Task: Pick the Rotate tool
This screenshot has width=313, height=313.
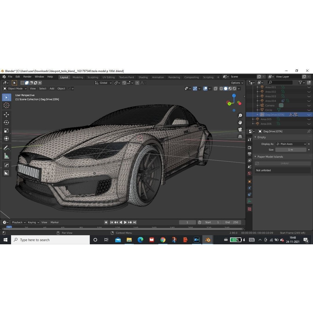Action: pyautogui.click(x=6, y=123)
